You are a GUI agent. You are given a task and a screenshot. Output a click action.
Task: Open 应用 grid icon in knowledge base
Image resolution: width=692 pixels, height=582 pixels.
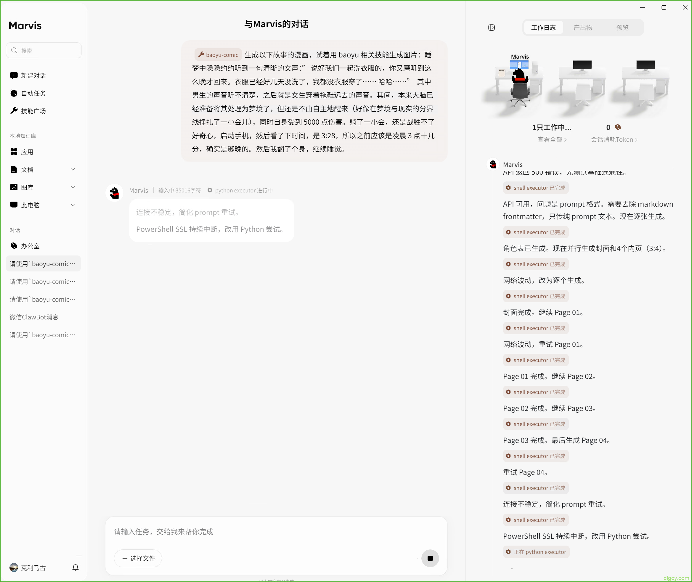(x=14, y=152)
